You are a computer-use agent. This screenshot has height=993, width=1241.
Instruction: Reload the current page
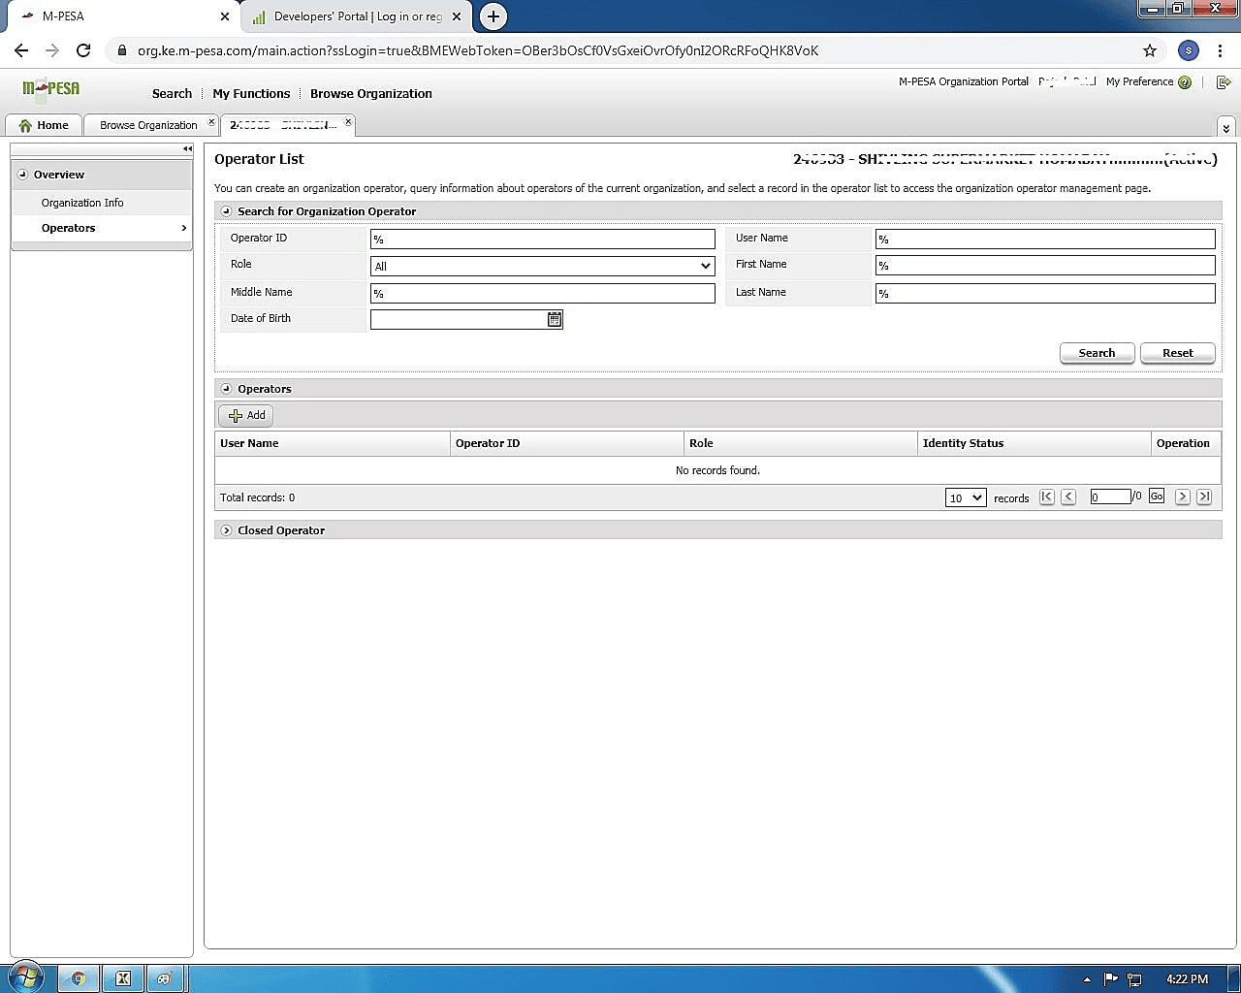83,50
